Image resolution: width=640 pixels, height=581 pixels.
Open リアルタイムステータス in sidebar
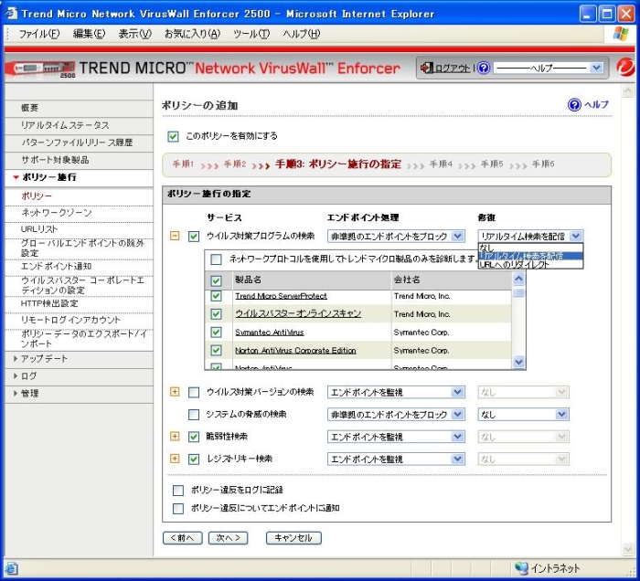(65, 125)
